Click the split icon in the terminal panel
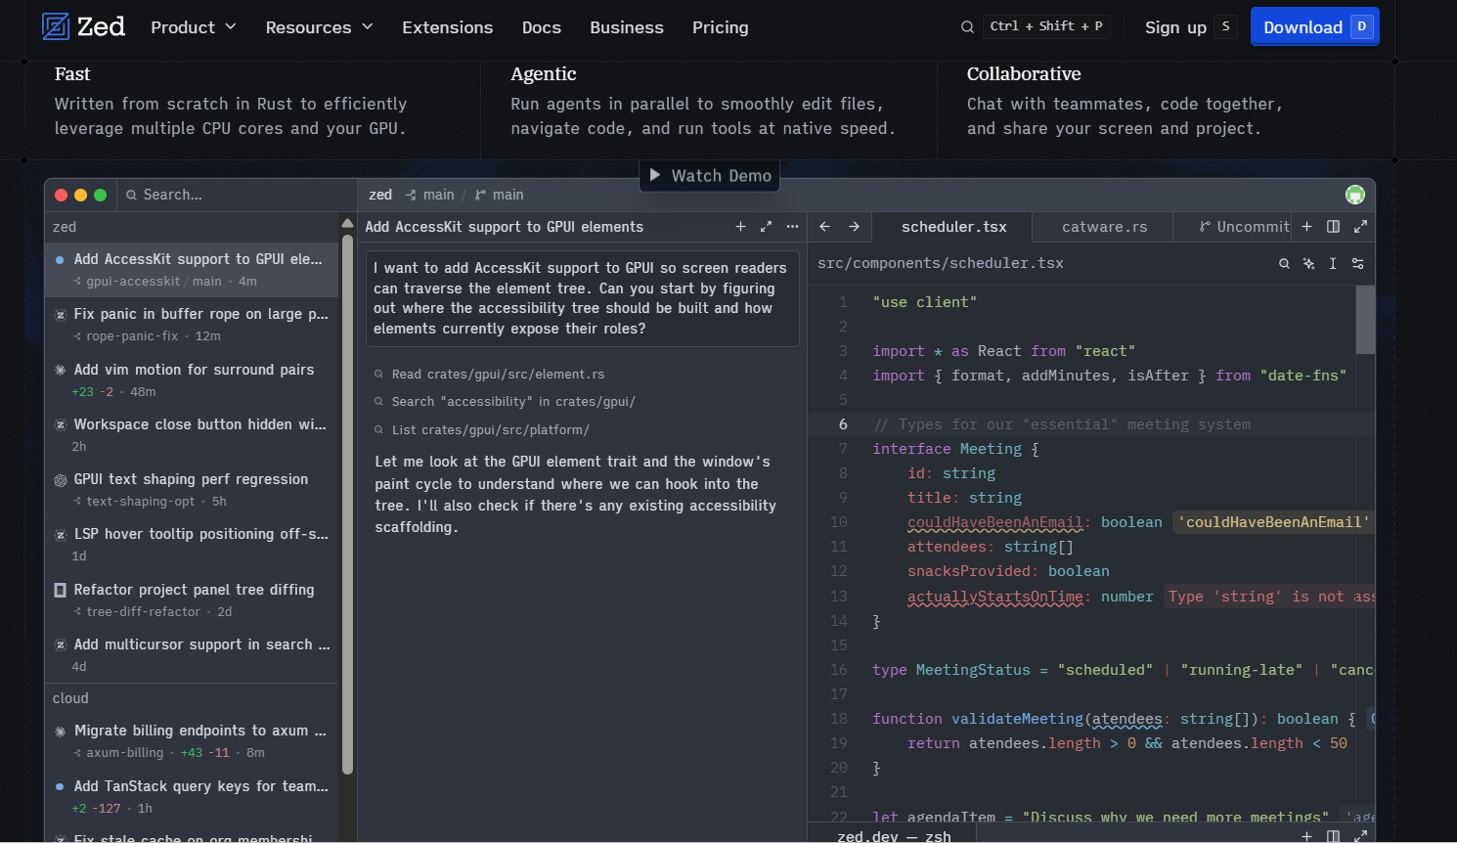This screenshot has height=843, width=1457. click(1333, 836)
